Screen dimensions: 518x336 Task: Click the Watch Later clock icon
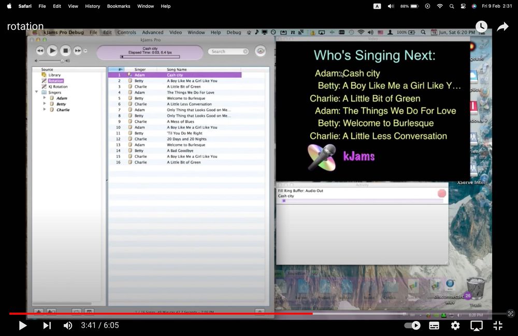481,26
